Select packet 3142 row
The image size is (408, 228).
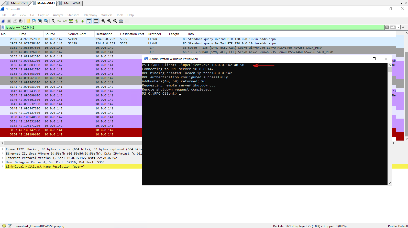click(71, 91)
